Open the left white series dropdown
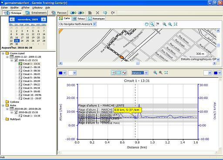The image size is (223, 160). [74, 73]
